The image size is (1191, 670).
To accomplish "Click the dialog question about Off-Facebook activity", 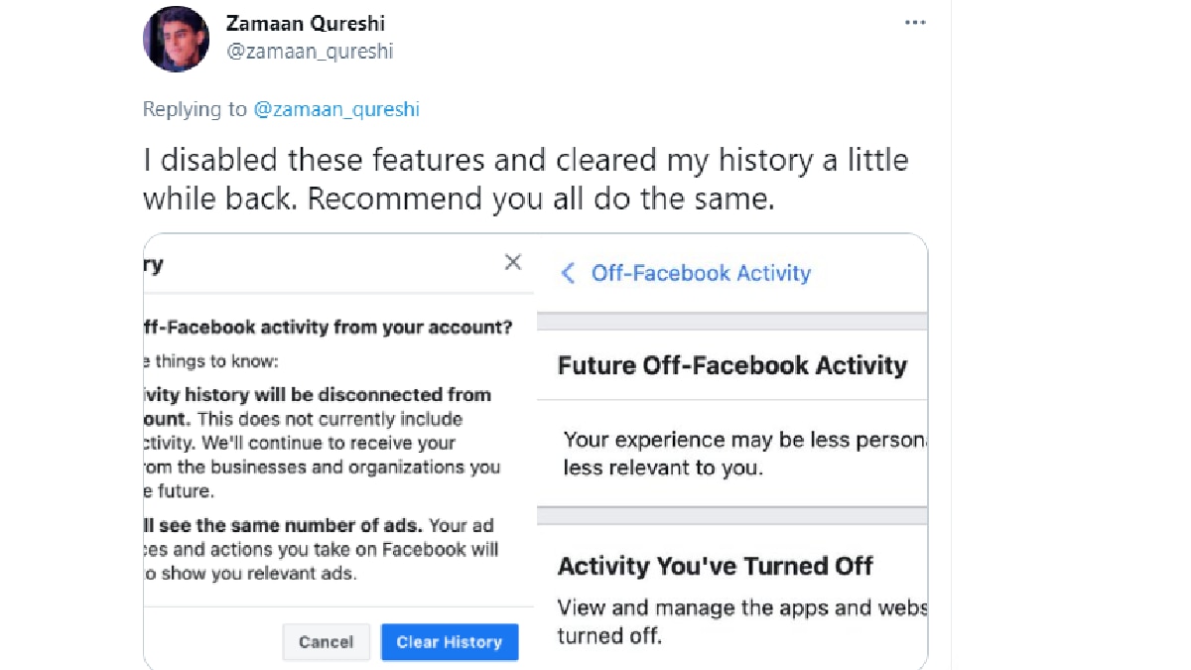I will [x=329, y=326].
